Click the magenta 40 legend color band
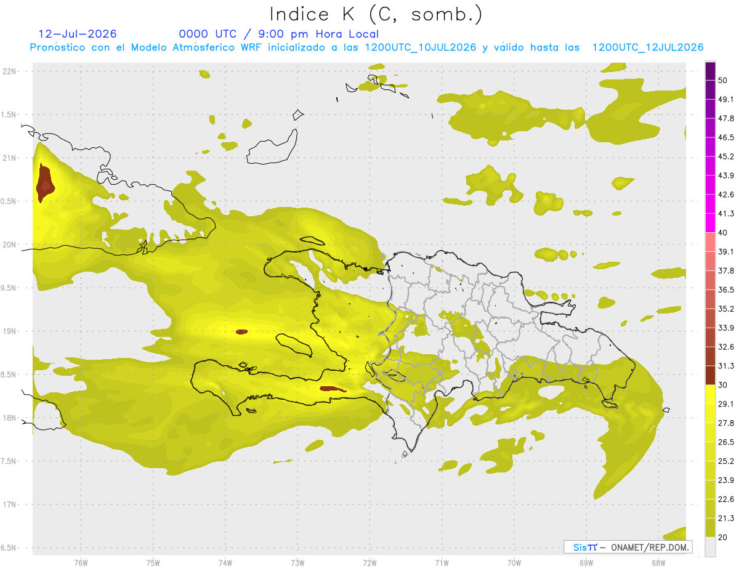Screen dimensions: 739x571 710,223
